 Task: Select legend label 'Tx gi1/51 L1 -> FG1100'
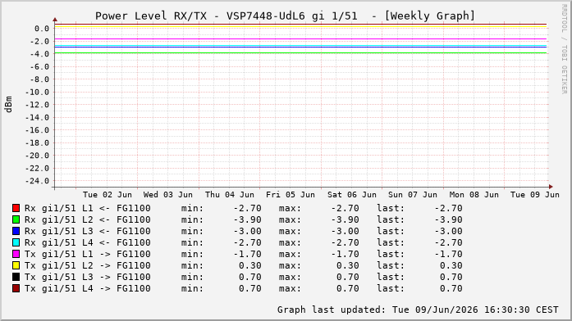point(88,254)
